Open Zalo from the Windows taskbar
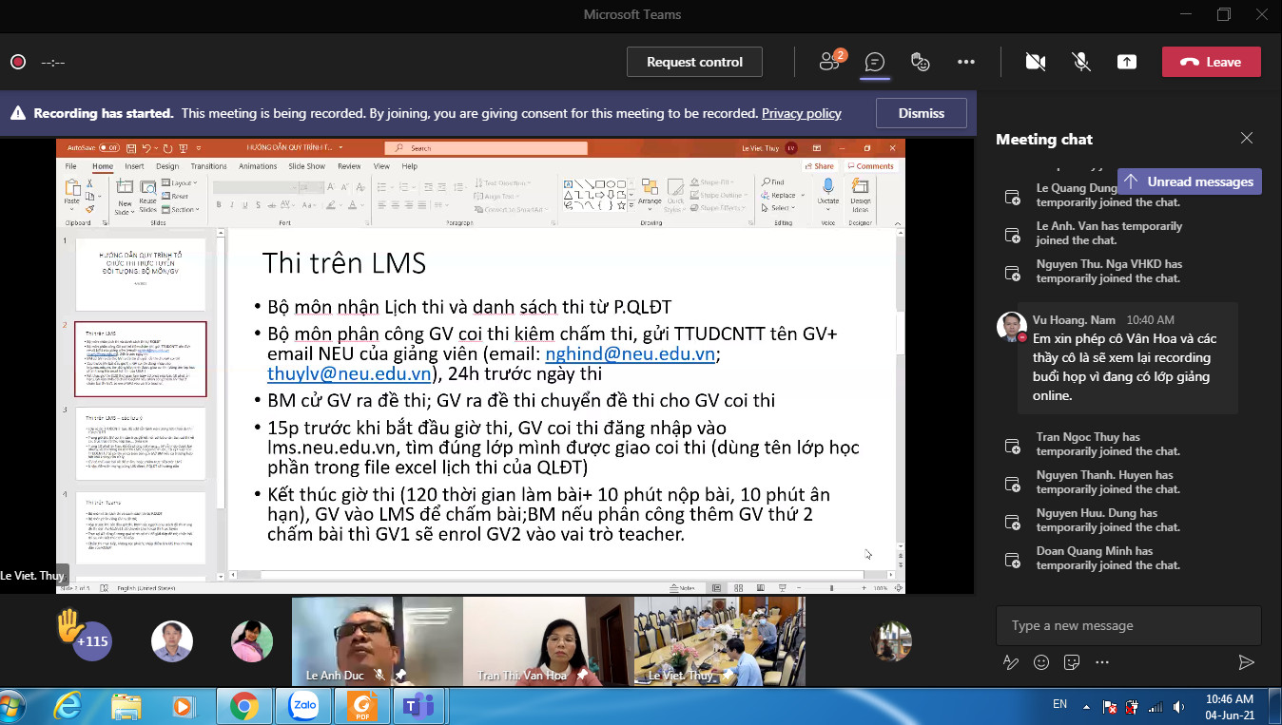 [303, 706]
